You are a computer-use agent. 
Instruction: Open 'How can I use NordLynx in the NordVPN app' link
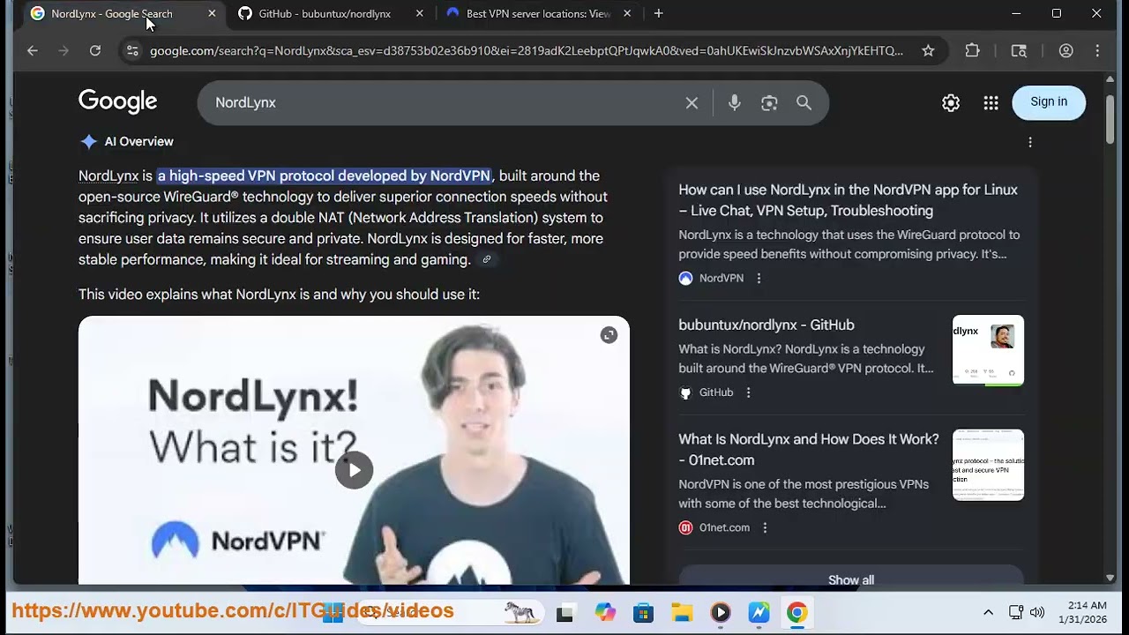point(848,200)
